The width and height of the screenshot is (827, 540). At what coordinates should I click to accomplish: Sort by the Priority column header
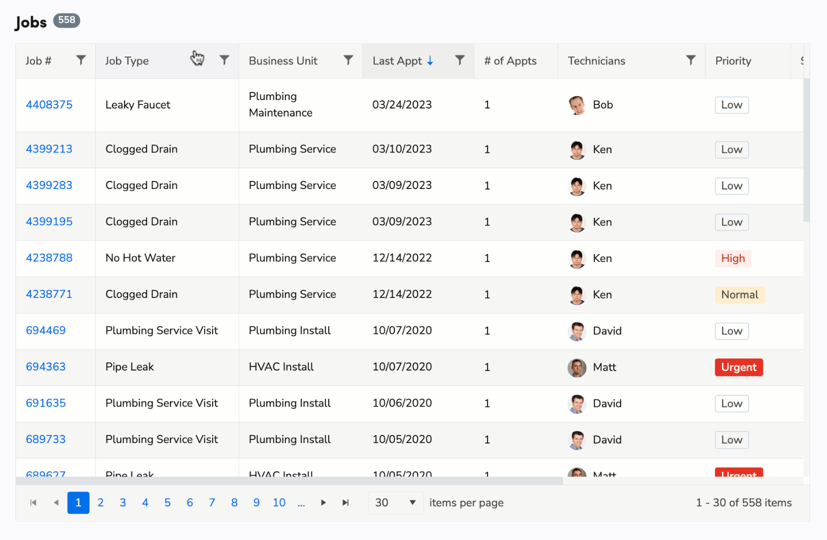733,60
